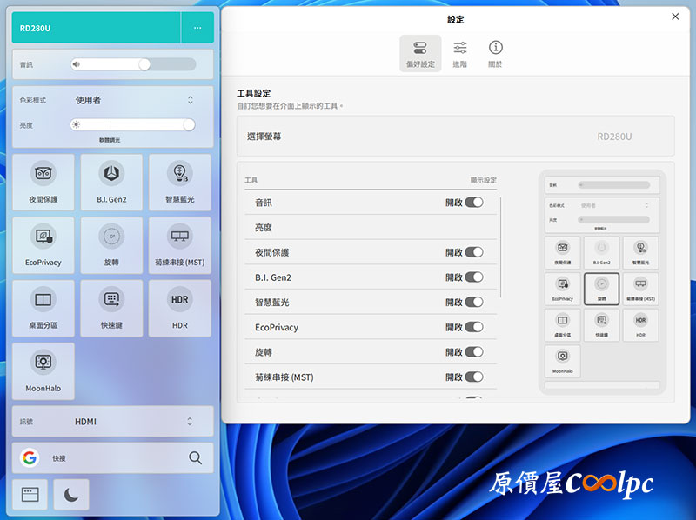Click the HDR tile in the preview pane
The image size is (696, 520).
[640, 325]
